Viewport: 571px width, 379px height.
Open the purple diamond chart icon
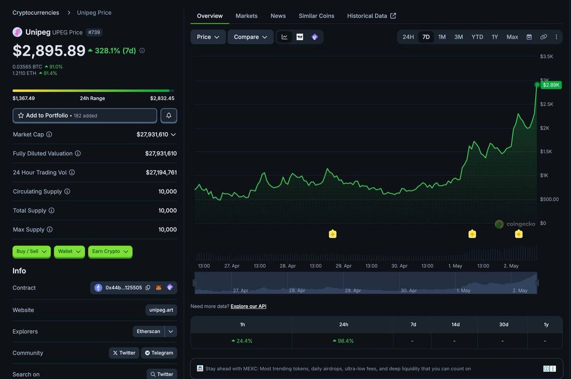tap(315, 37)
